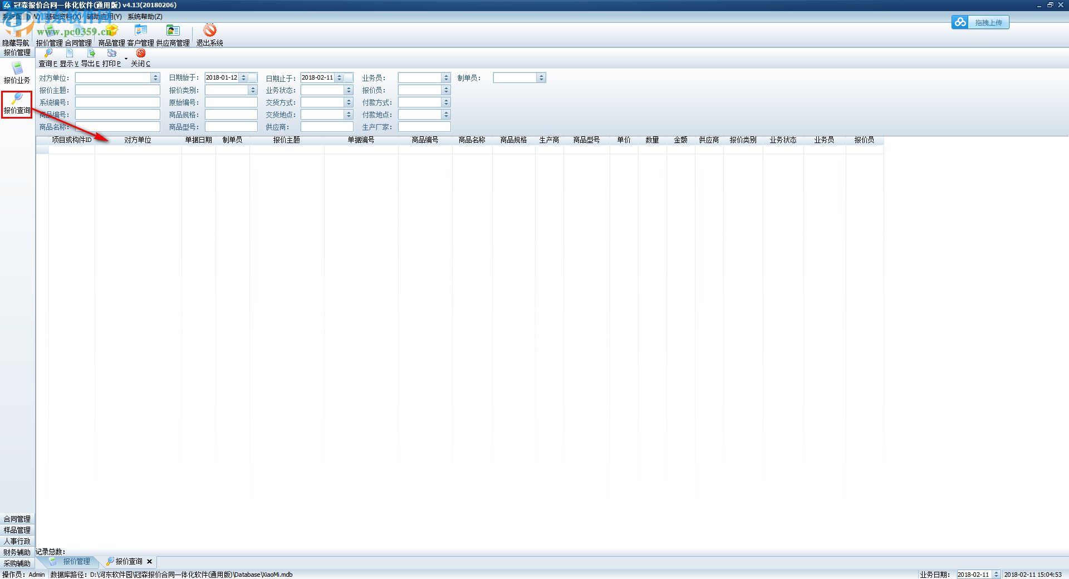1069x579 pixels.
Task: Close the 报价查询 tab with its X
Action: [x=149, y=562]
